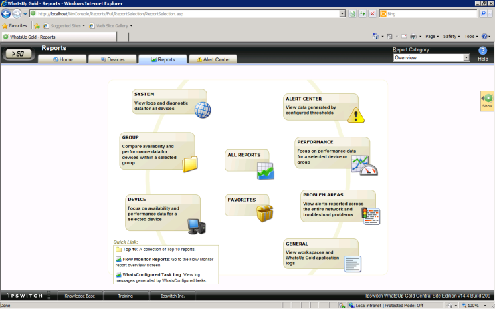The image size is (495, 309).
Task: Open the Top 10 quick link
Action: click(130, 249)
